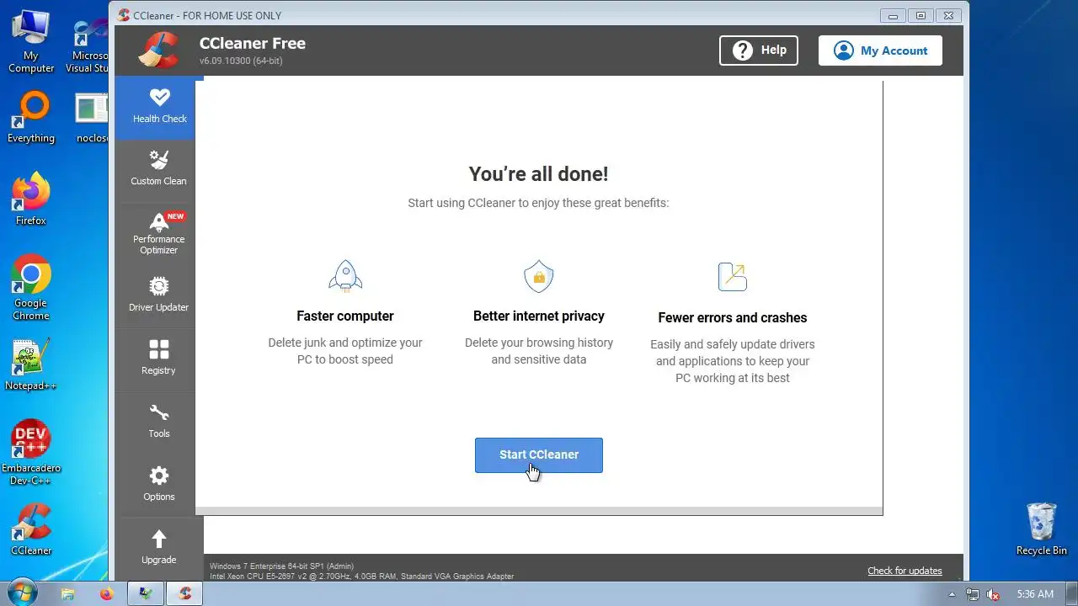Click the Check for updates link
This screenshot has width=1078, height=606.
[x=905, y=571]
